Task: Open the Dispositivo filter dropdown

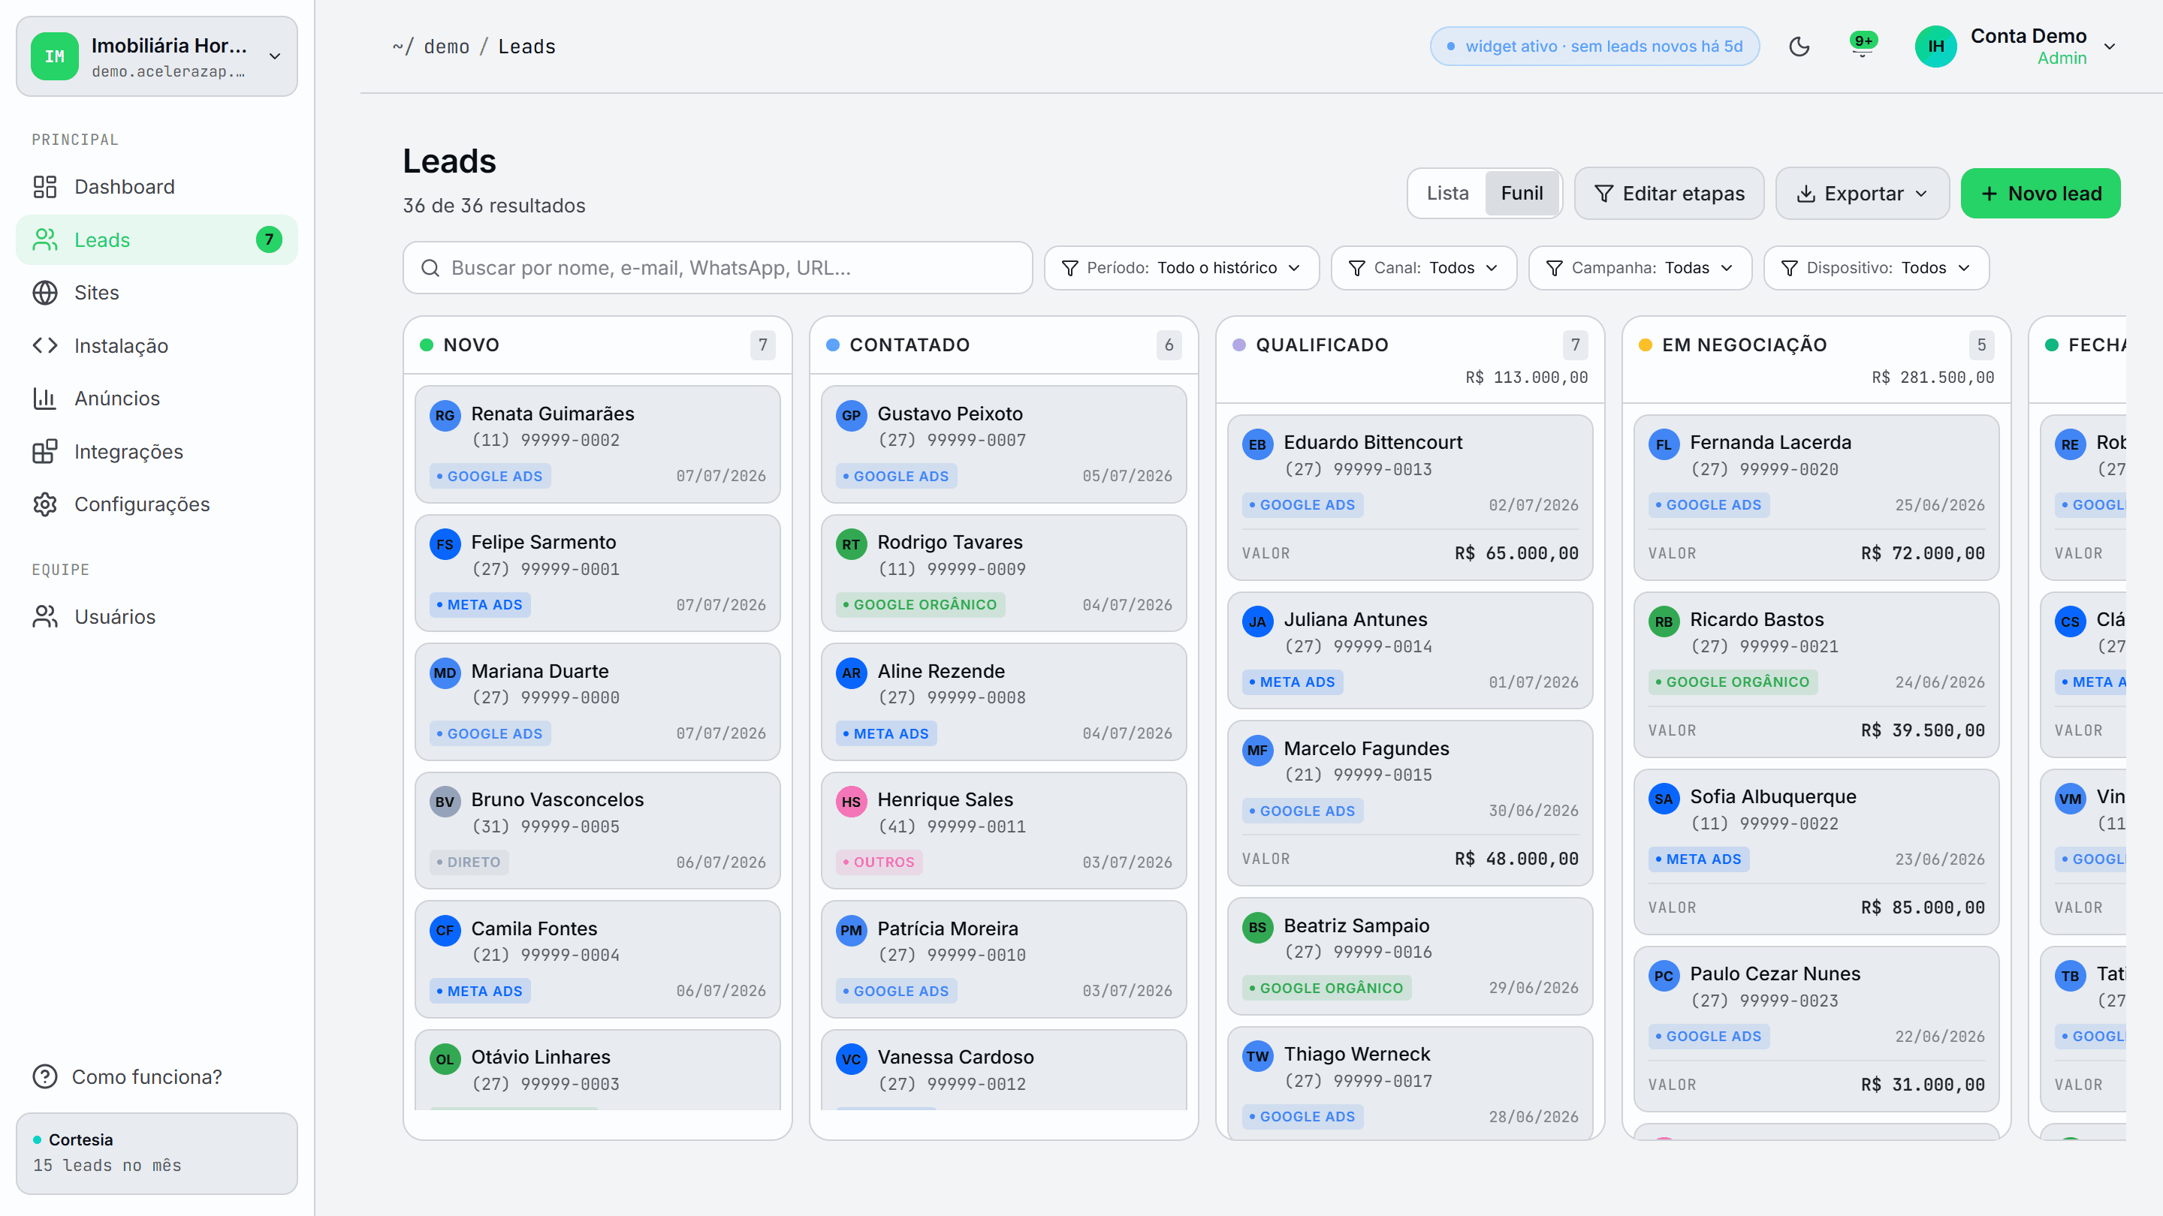Action: click(x=1876, y=268)
